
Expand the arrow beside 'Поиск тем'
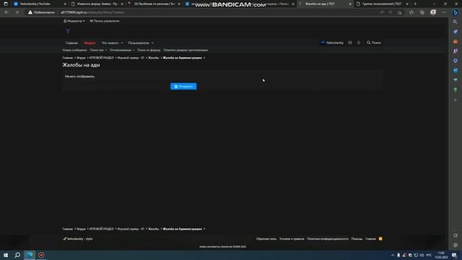(106, 50)
